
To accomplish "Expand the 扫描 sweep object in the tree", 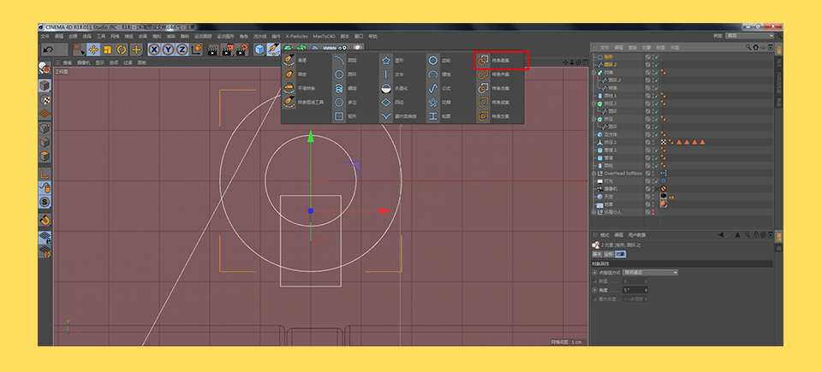I will [x=594, y=73].
